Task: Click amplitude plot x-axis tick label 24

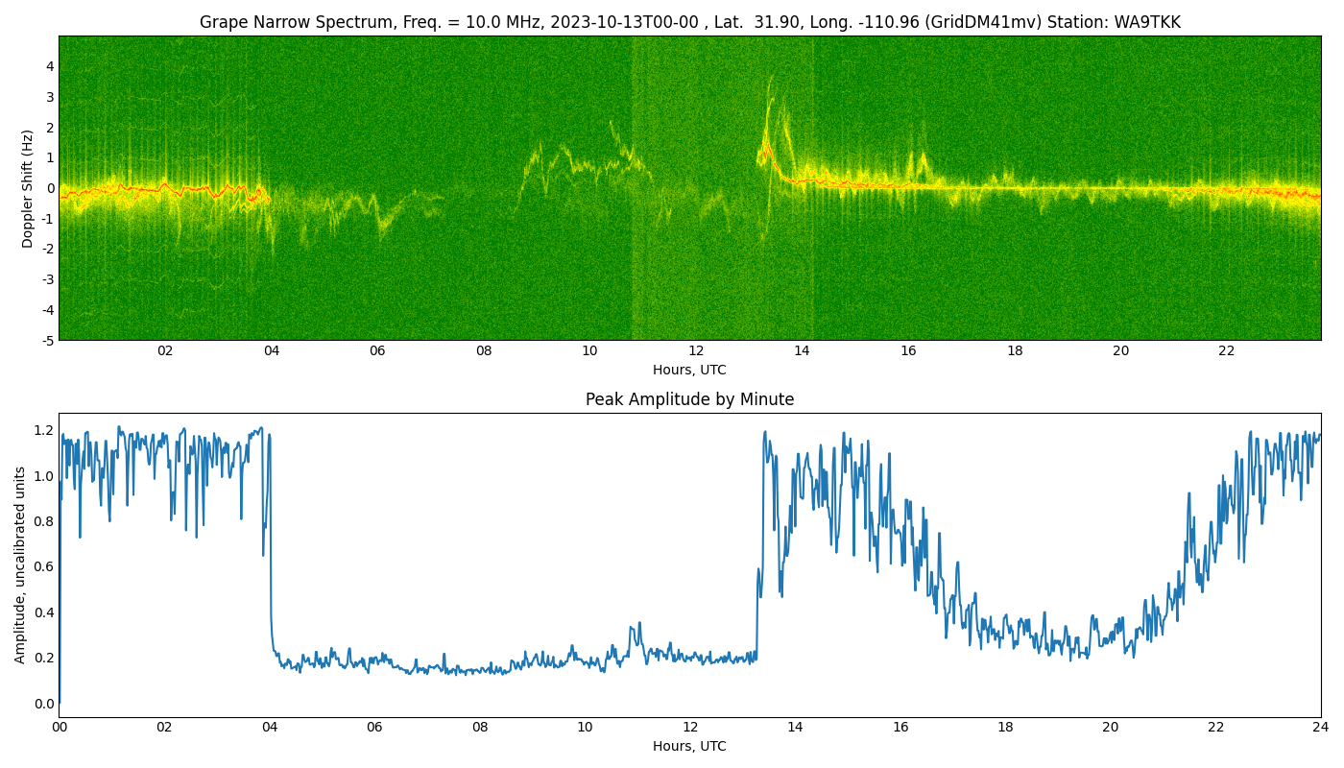Action: point(1321,728)
